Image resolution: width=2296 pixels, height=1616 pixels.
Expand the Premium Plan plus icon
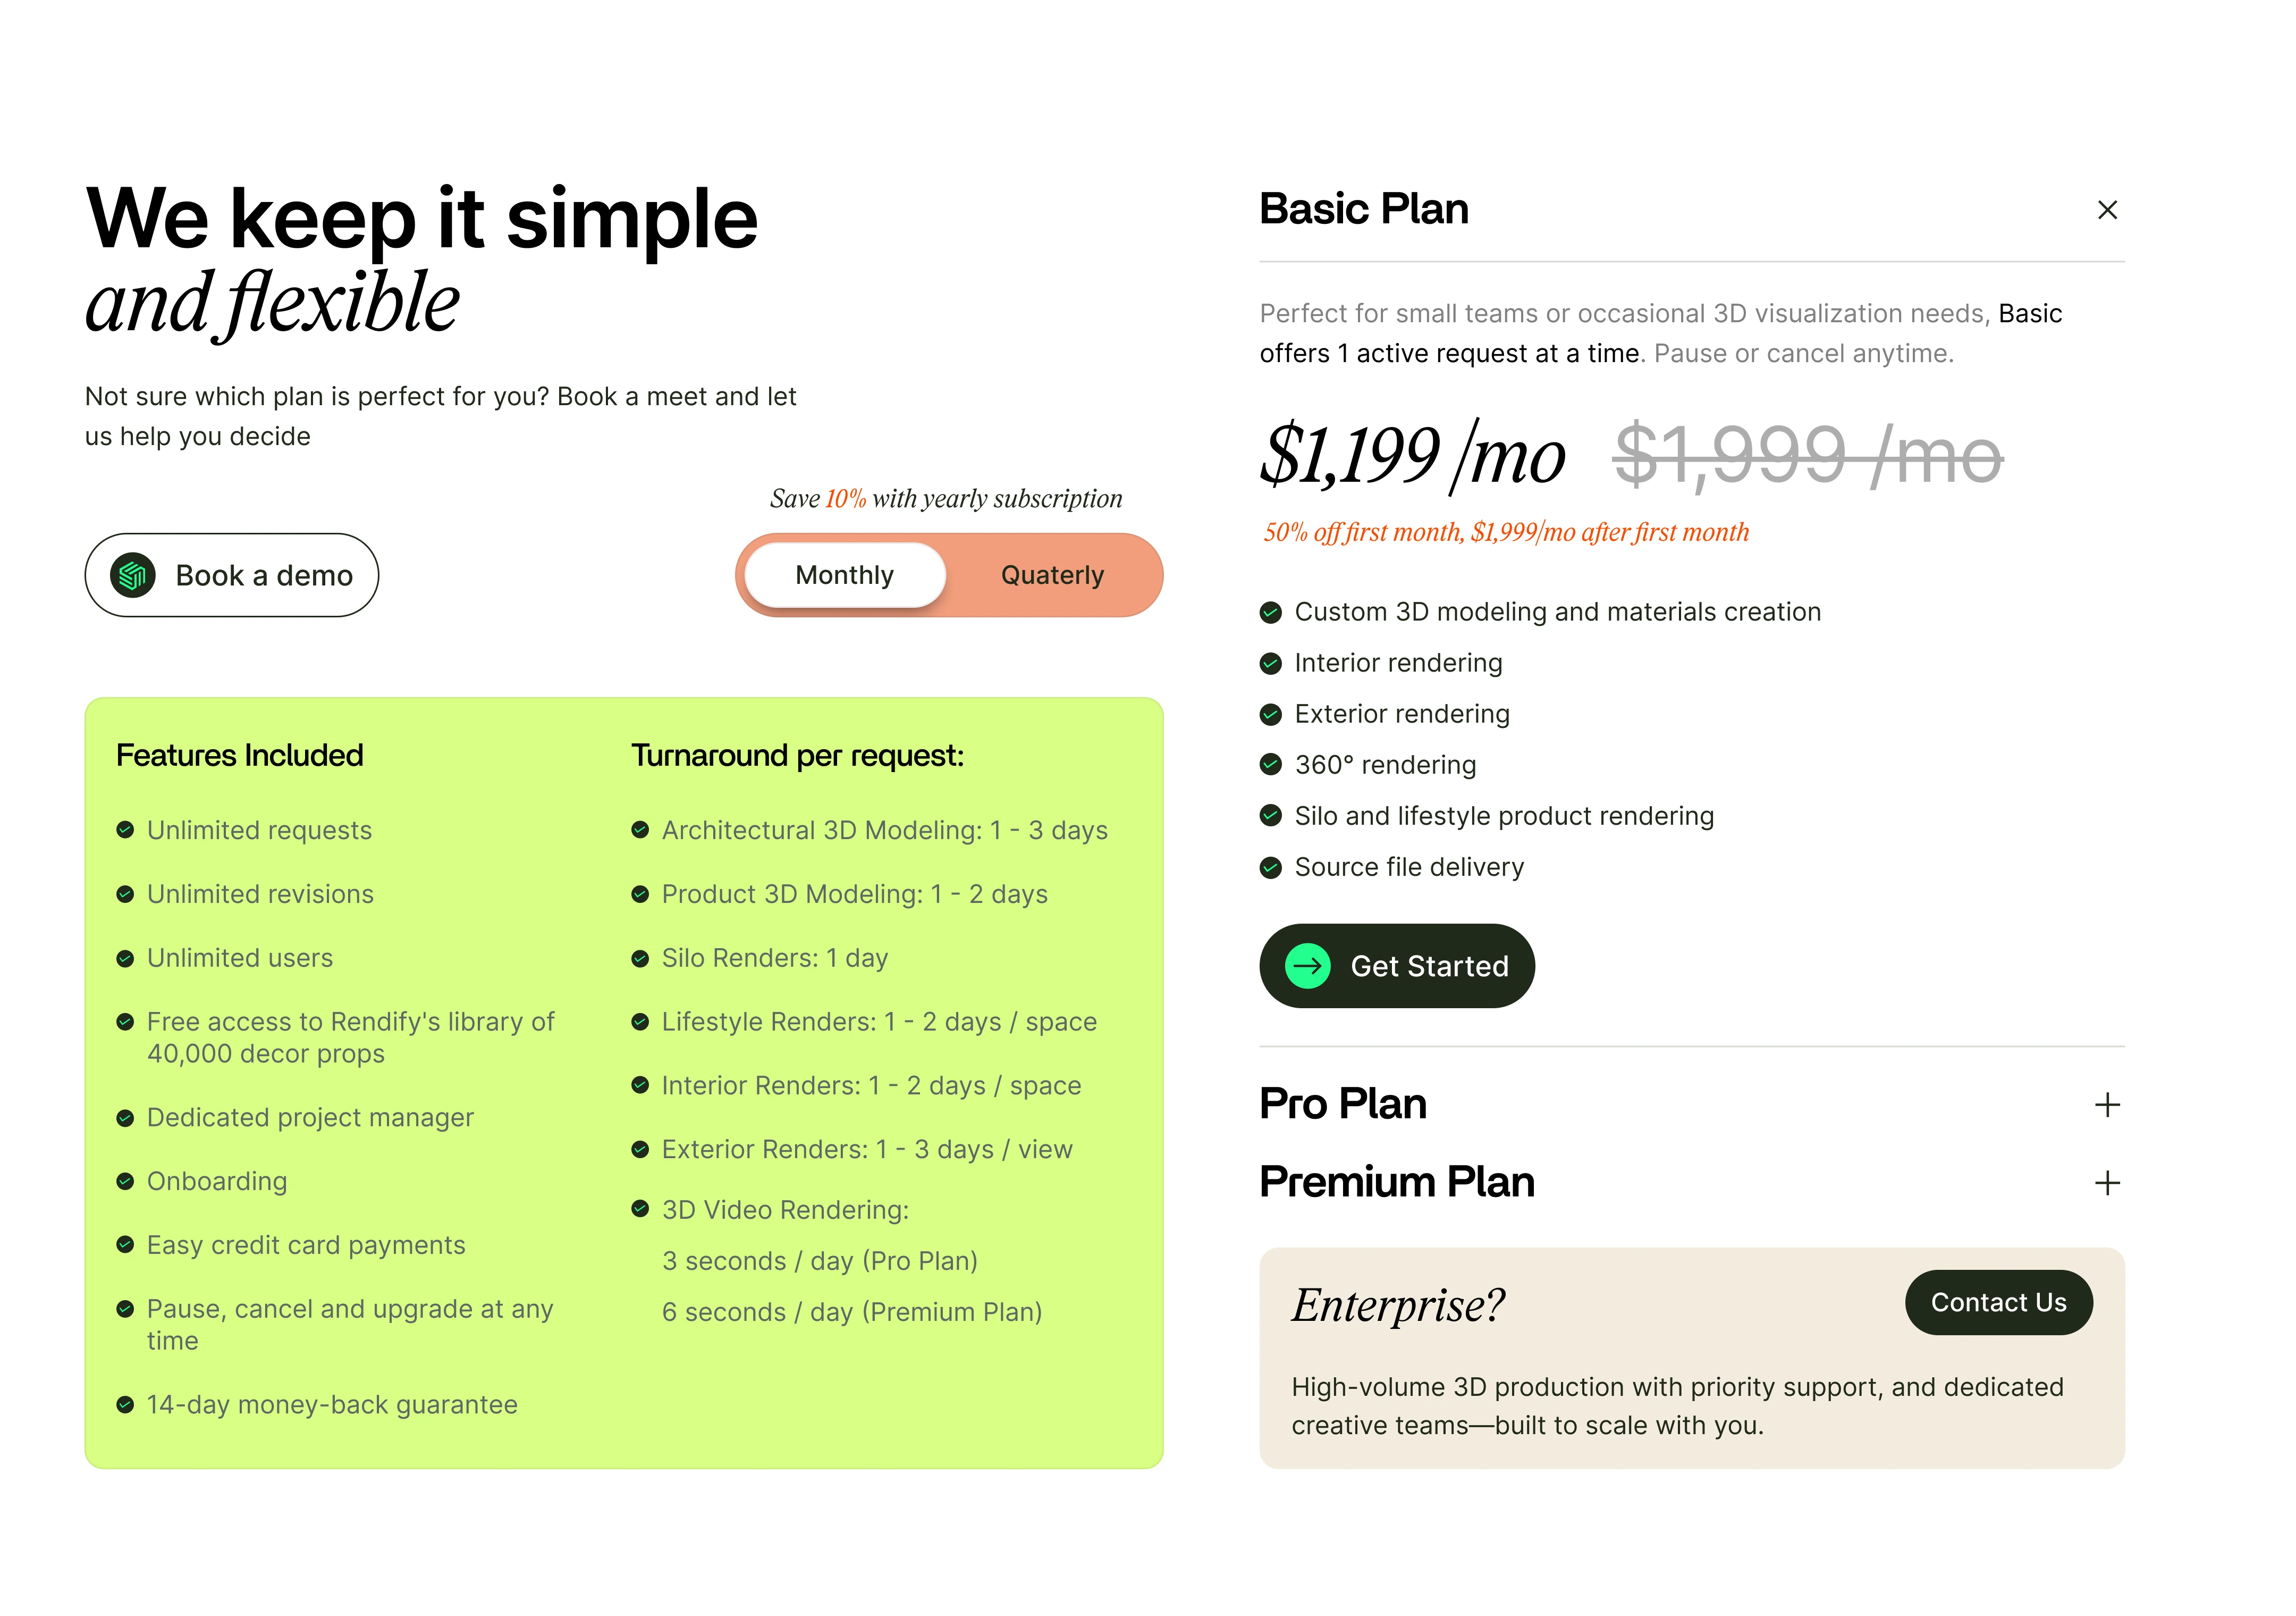(x=2107, y=1183)
